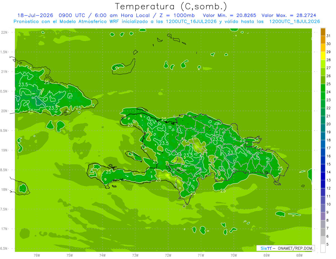
Task: Pick the teal swatch between 19 and 20
Action: point(323,128)
